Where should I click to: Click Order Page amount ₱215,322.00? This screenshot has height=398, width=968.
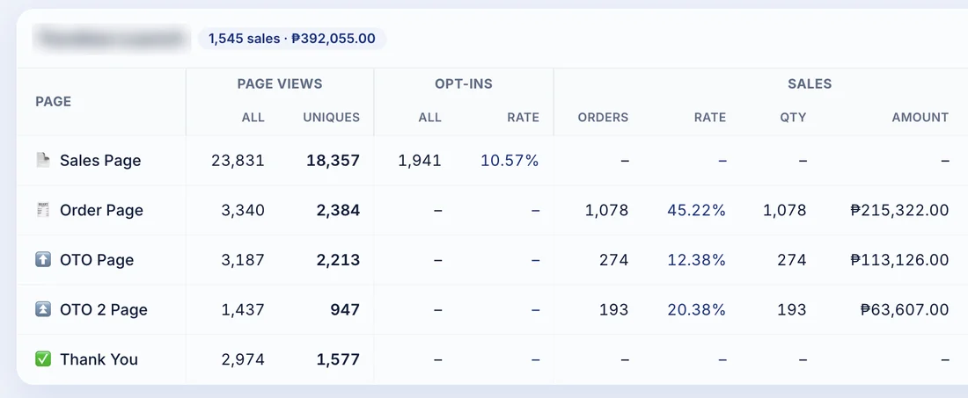click(899, 211)
